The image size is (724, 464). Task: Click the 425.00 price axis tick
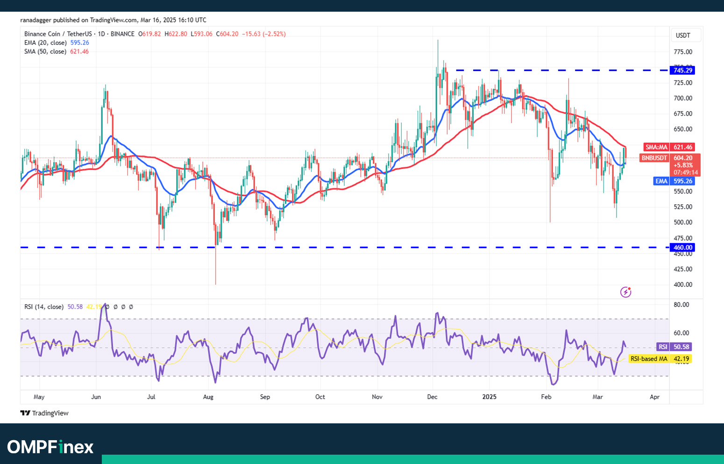(683, 269)
